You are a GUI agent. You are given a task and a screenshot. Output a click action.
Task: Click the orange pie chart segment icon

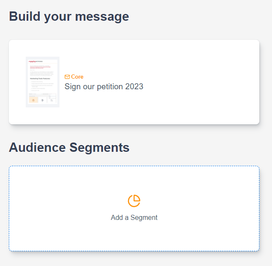click(x=134, y=201)
